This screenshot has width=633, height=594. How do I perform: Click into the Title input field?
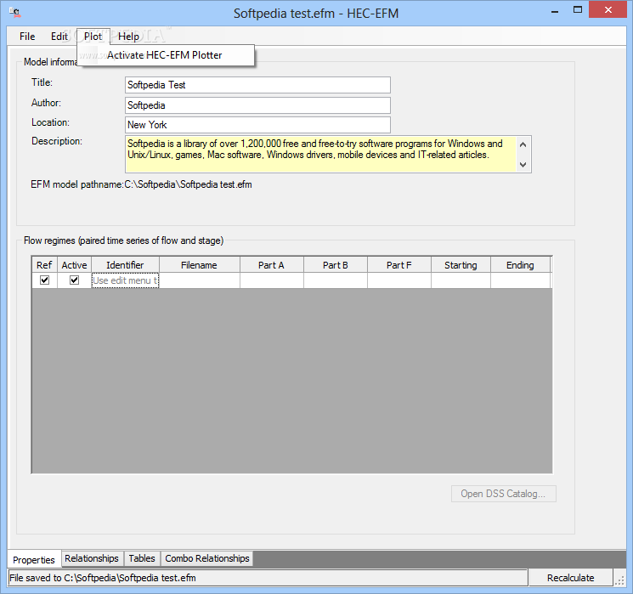point(257,85)
